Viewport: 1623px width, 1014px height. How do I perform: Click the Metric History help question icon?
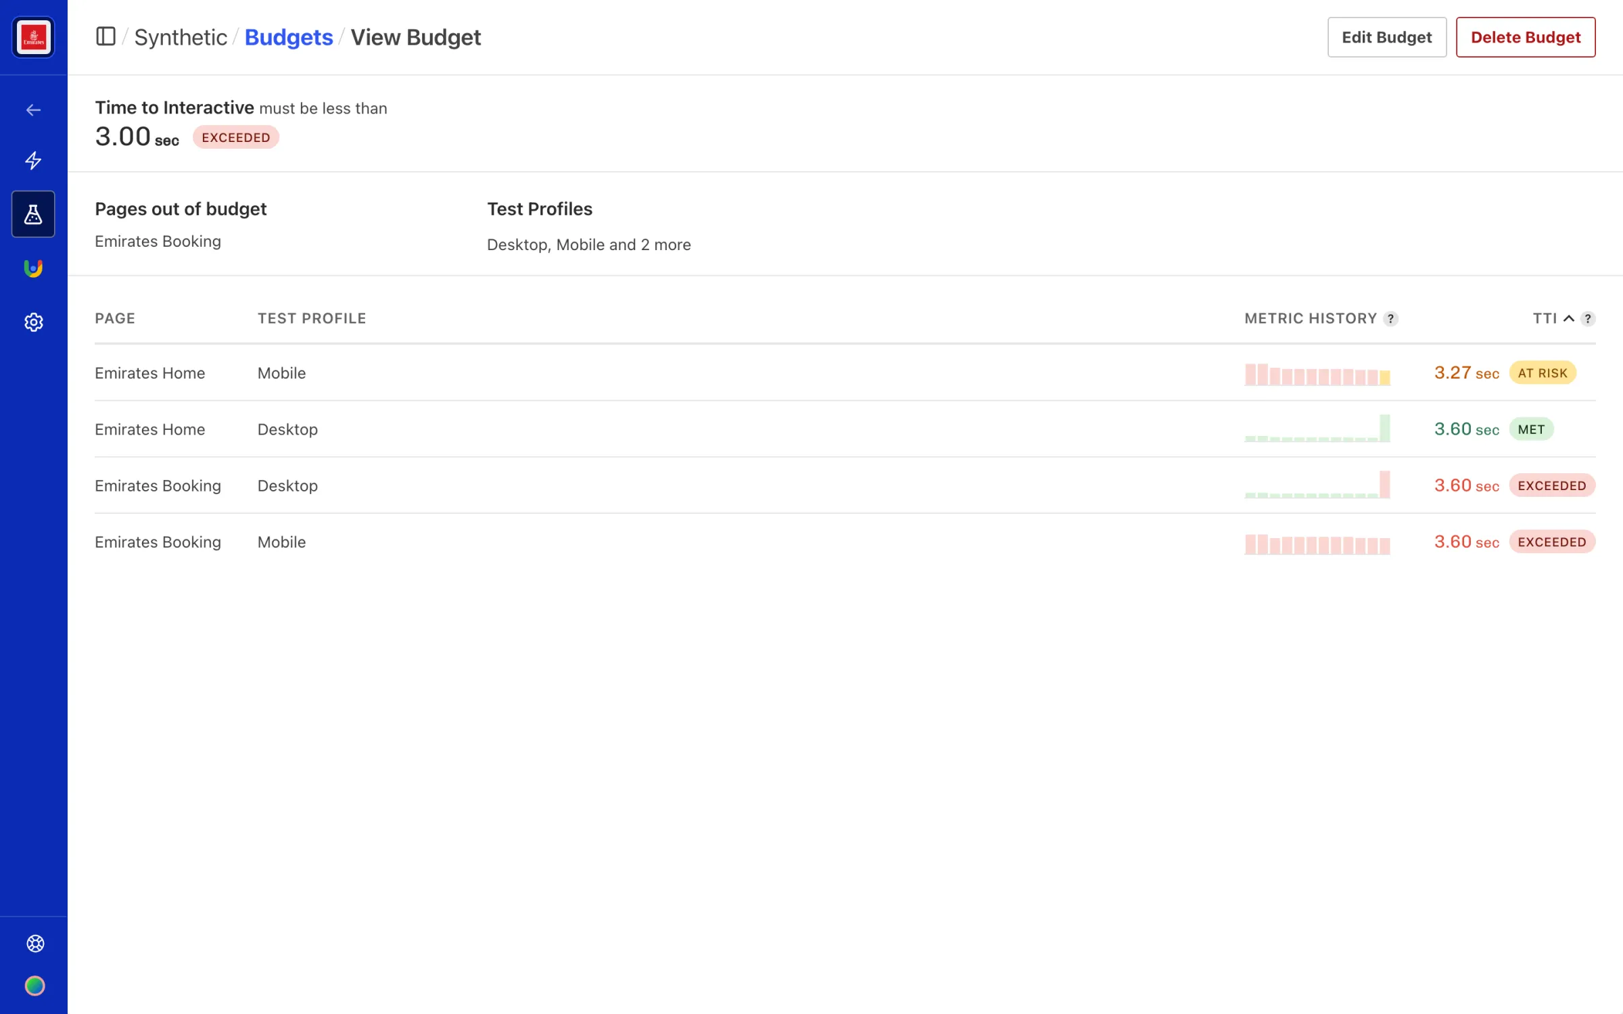click(x=1390, y=319)
